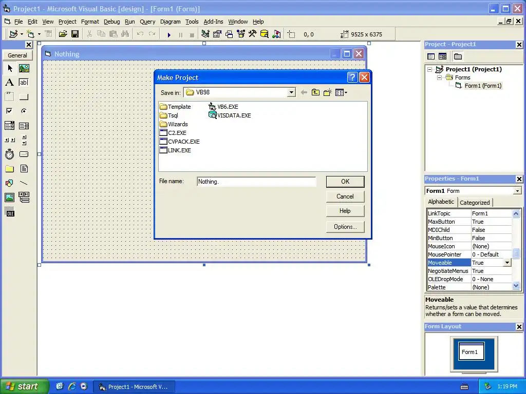
Task: Select the ListBox control tool
Action: (x=24, y=126)
